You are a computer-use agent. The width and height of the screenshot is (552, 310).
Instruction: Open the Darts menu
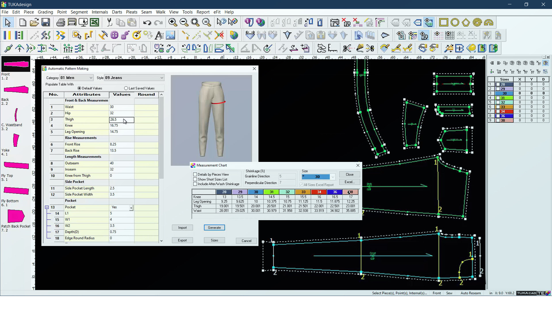[117, 12]
